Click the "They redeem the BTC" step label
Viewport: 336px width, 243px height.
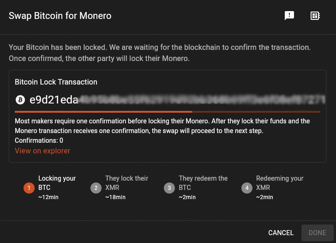pos(203,183)
